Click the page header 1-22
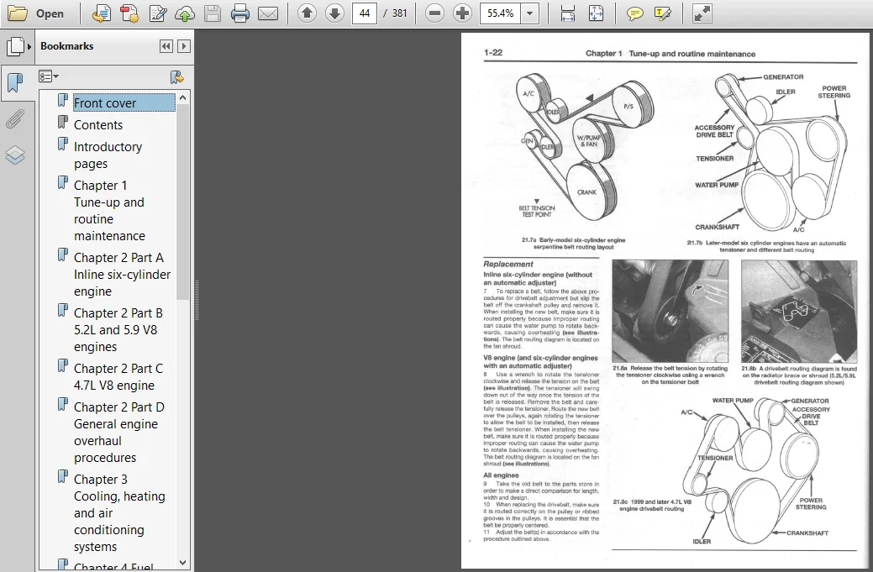Image resolution: width=873 pixels, height=572 pixels. [x=493, y=53]
